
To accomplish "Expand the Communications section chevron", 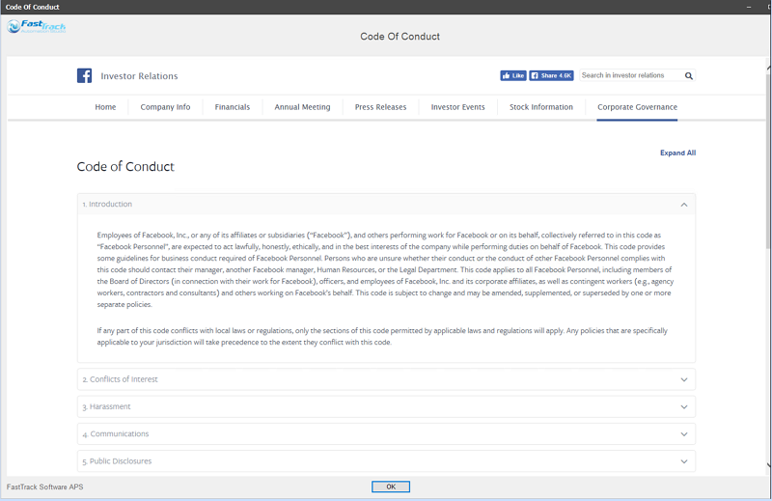I will [684, 434].
